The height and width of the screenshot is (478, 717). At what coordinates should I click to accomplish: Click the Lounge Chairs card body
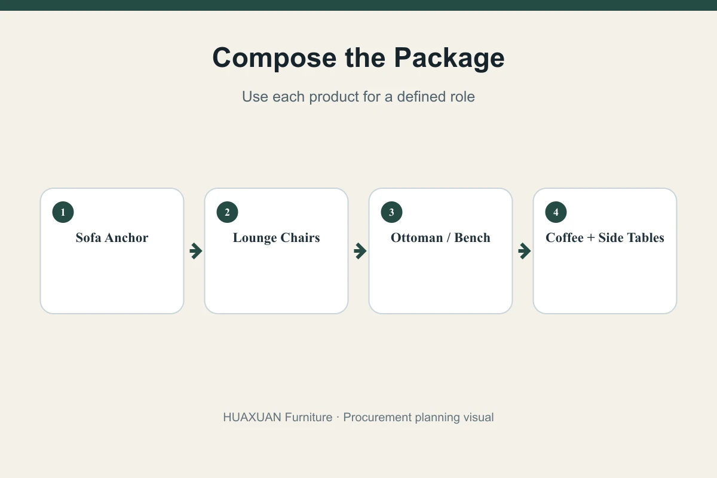pyautogui.click(x=276, y=251)
